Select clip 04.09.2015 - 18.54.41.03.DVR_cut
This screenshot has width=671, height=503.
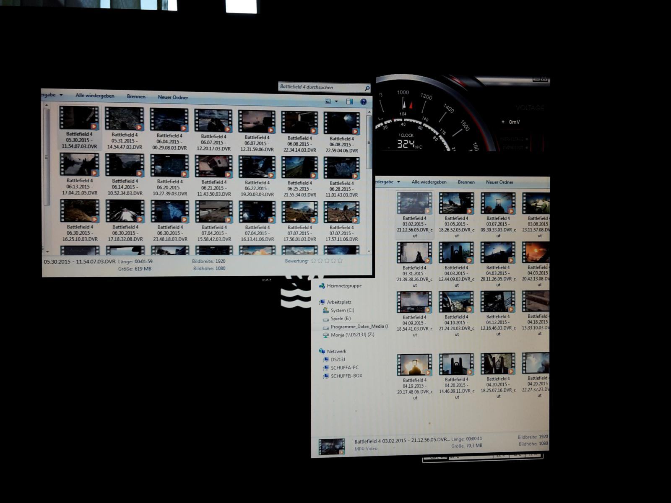(414, 314)
